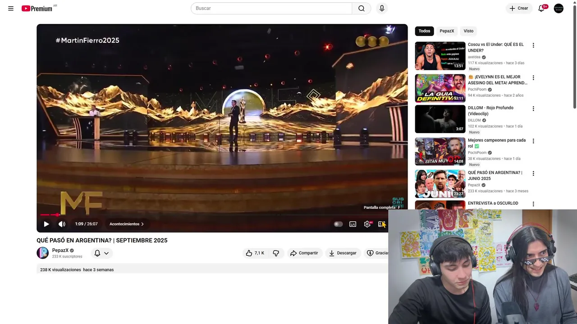This screenshot has height=324, width=577.
Task: Click the Compartir share button
Action: (304, 253)
